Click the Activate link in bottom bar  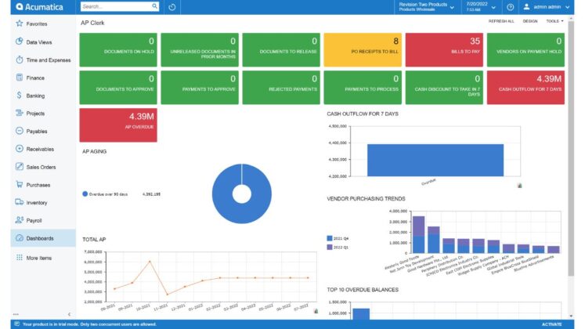click(551, 324)
